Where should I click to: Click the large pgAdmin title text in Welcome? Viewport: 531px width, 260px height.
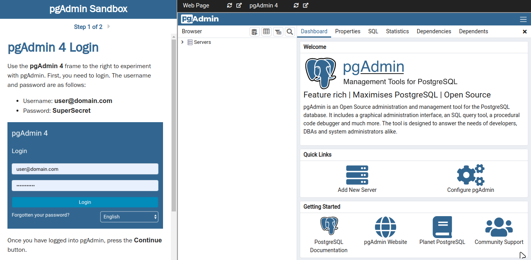pyautogui.click(x=373, y=67)
